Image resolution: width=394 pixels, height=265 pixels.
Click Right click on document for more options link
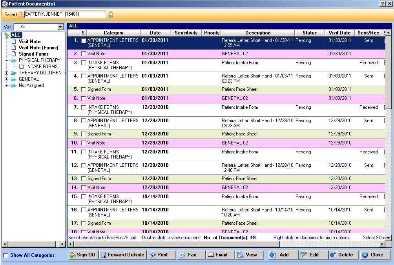(x=311, y=238)
